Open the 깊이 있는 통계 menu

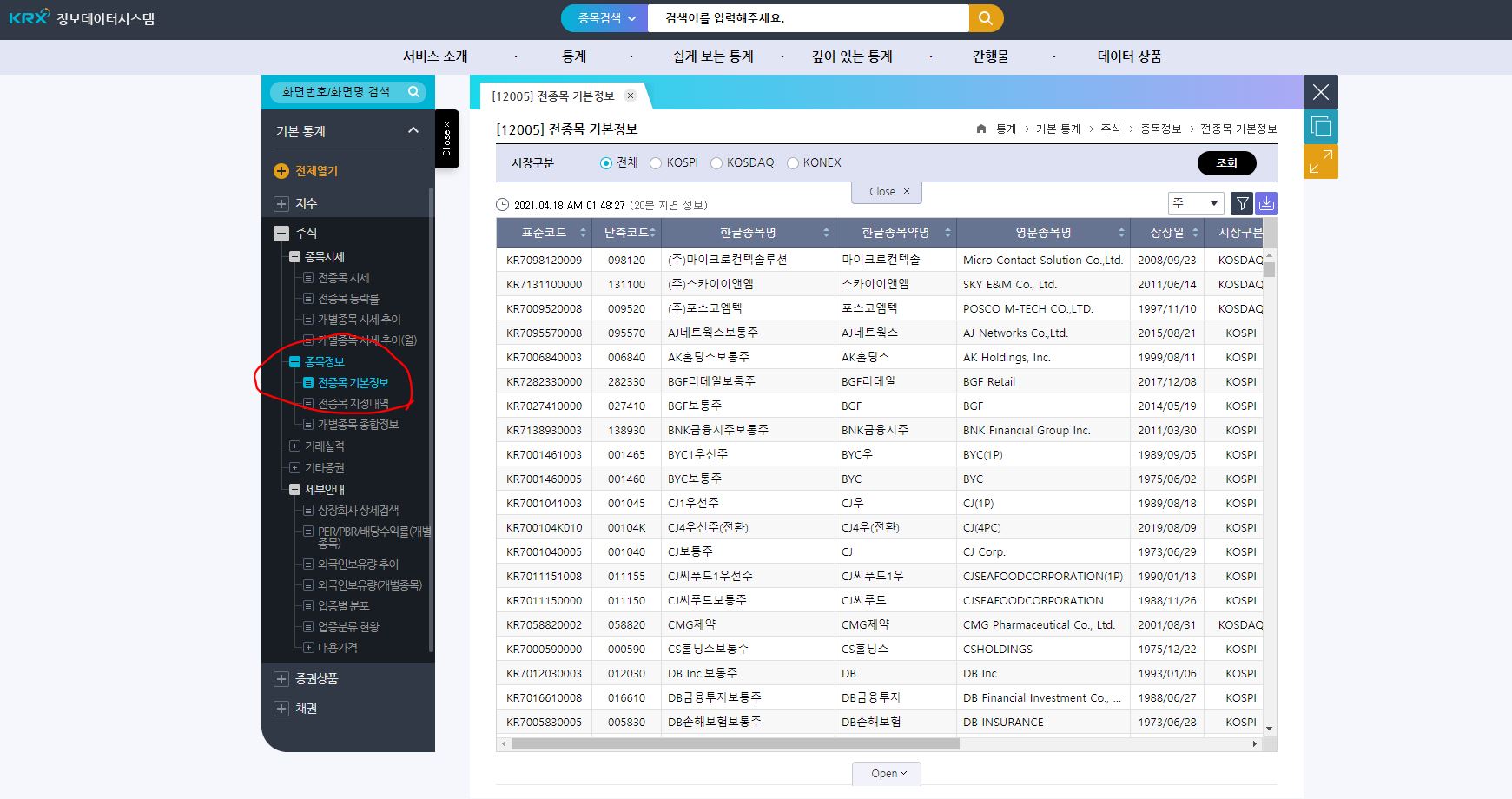(852, 56)
